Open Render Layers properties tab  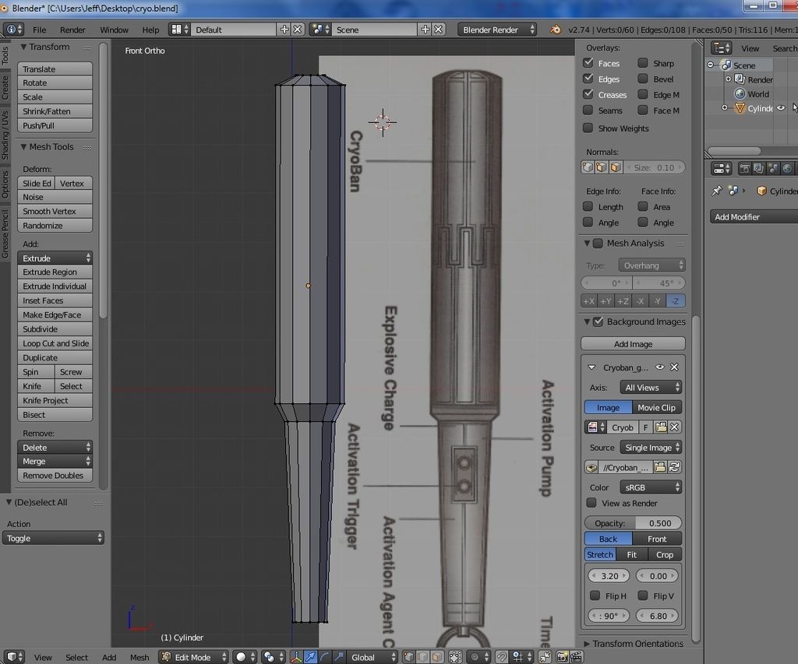[759, 168]
